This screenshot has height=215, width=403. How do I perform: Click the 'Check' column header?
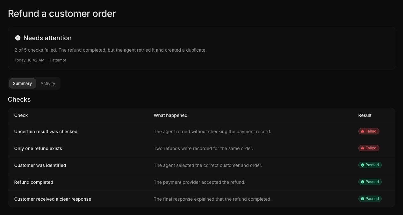pos(21,115)
